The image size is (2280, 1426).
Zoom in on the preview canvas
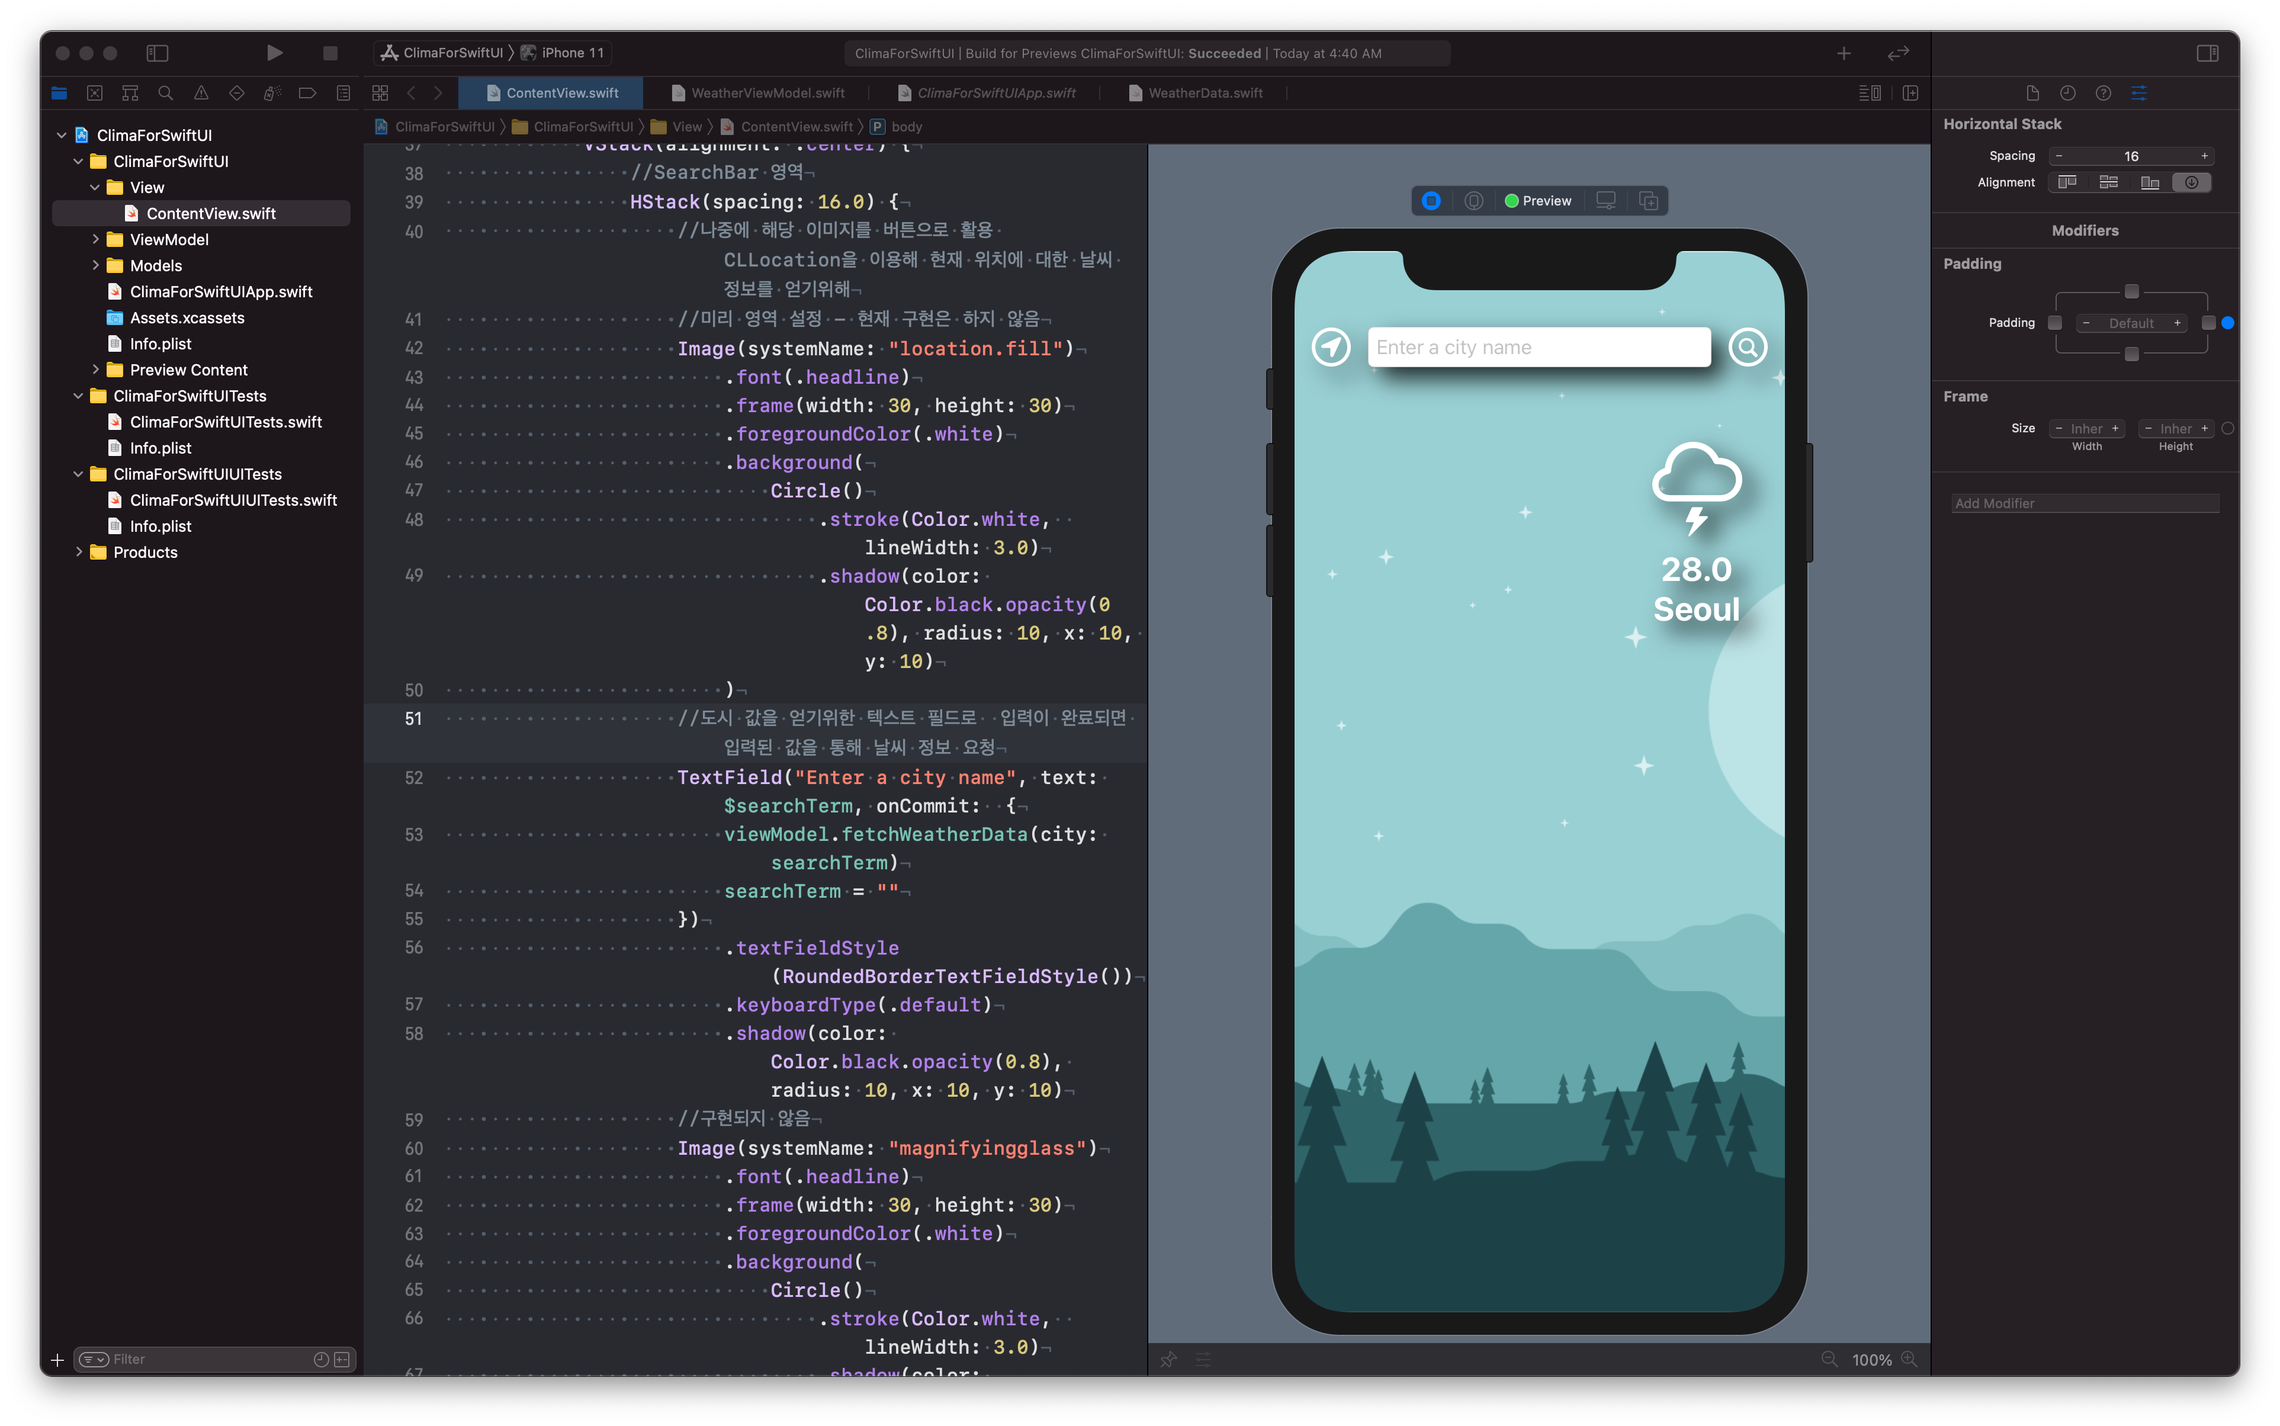[1909, 1359]
